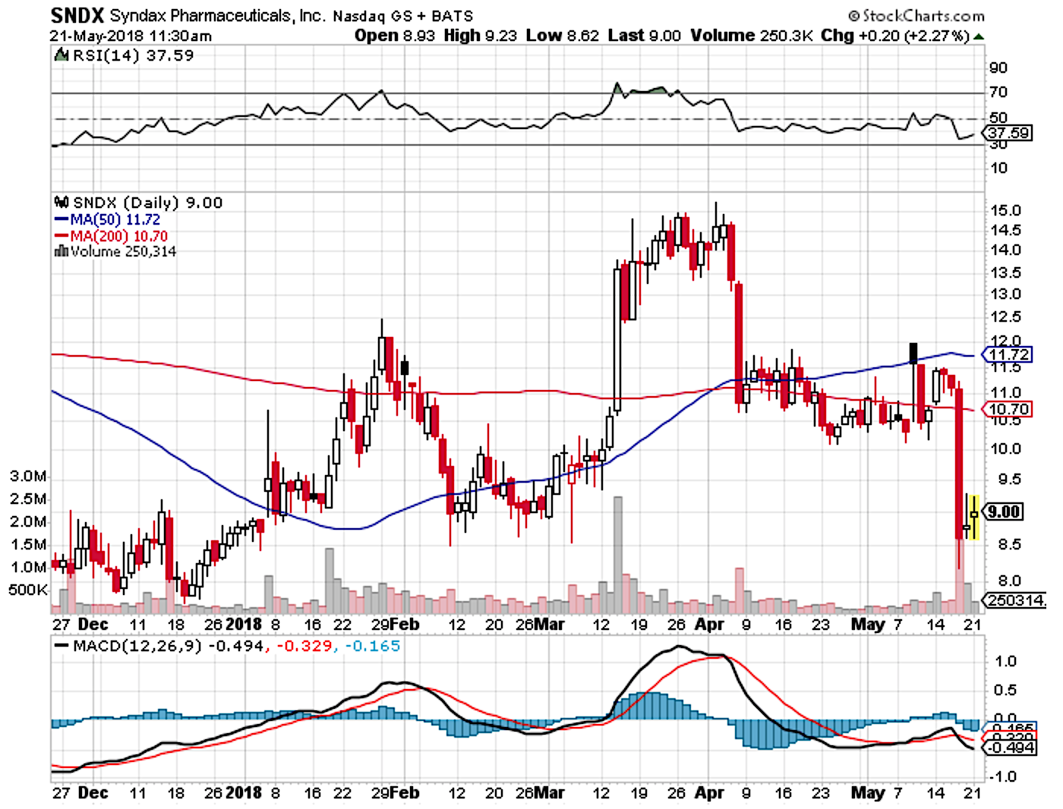Click the 3.0M volume axis label
This screenshot has height=809, width=1063.
point(28,476)
